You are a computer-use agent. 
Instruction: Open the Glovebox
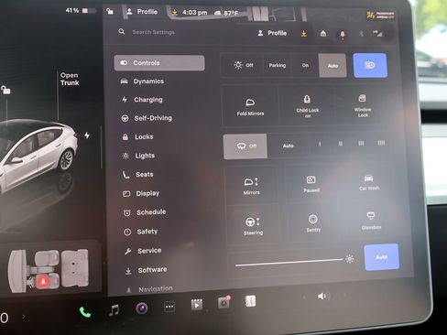coord(371,221)
